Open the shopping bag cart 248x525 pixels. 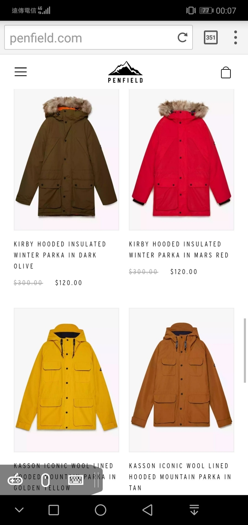(226, 73)
